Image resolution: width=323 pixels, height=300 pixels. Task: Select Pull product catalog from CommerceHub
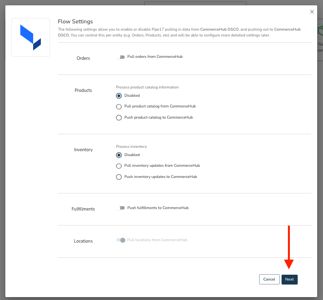pos(119,106)
